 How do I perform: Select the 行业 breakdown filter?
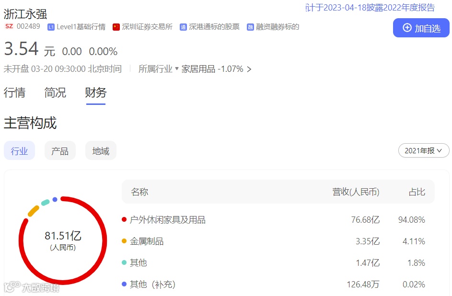click(x=19, y=150)
